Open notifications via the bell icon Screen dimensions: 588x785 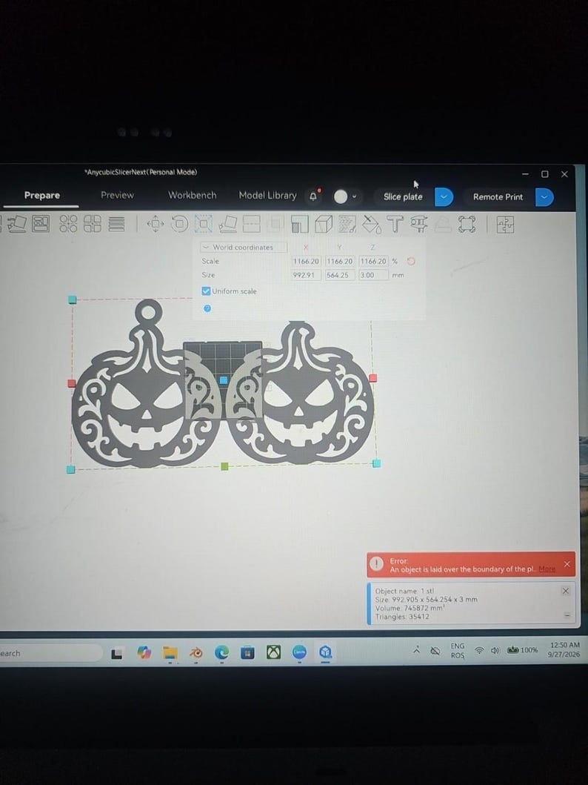click(314, 196)
